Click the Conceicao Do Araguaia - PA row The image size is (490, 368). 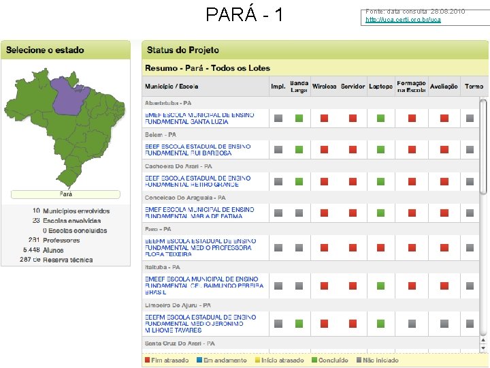(311, 198)
